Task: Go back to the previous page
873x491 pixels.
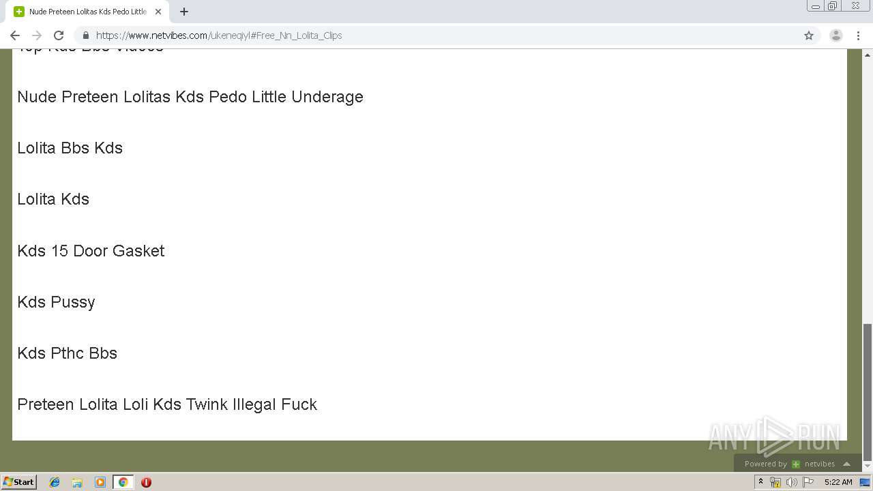Action: pos(15,35)
